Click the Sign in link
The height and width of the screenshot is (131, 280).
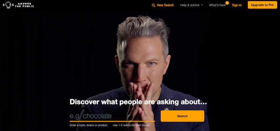(x=237, y=5)
